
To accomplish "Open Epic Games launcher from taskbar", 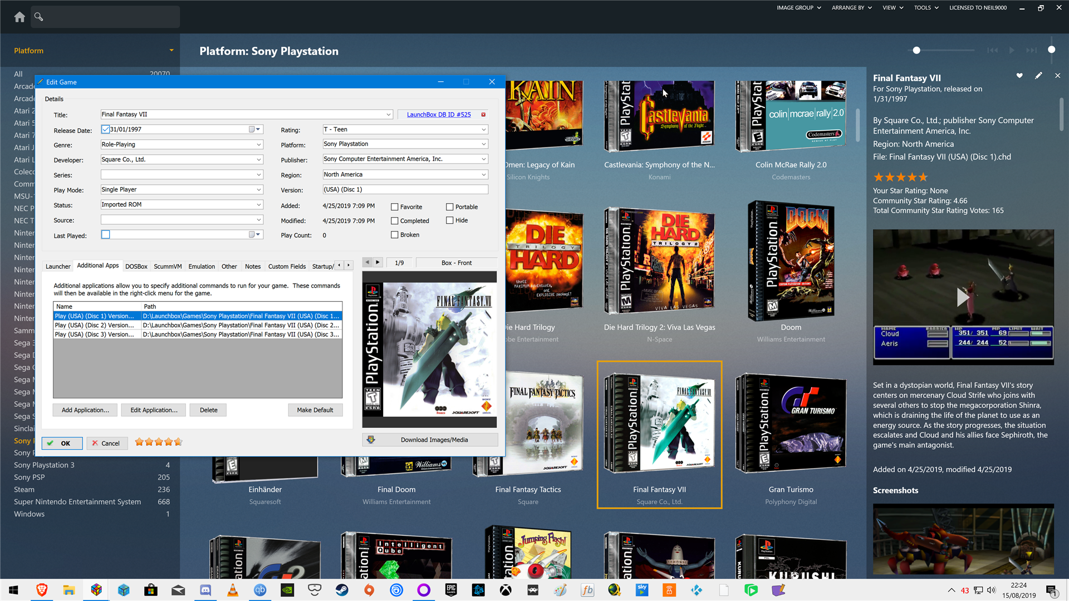I will (x=451, y=590).
